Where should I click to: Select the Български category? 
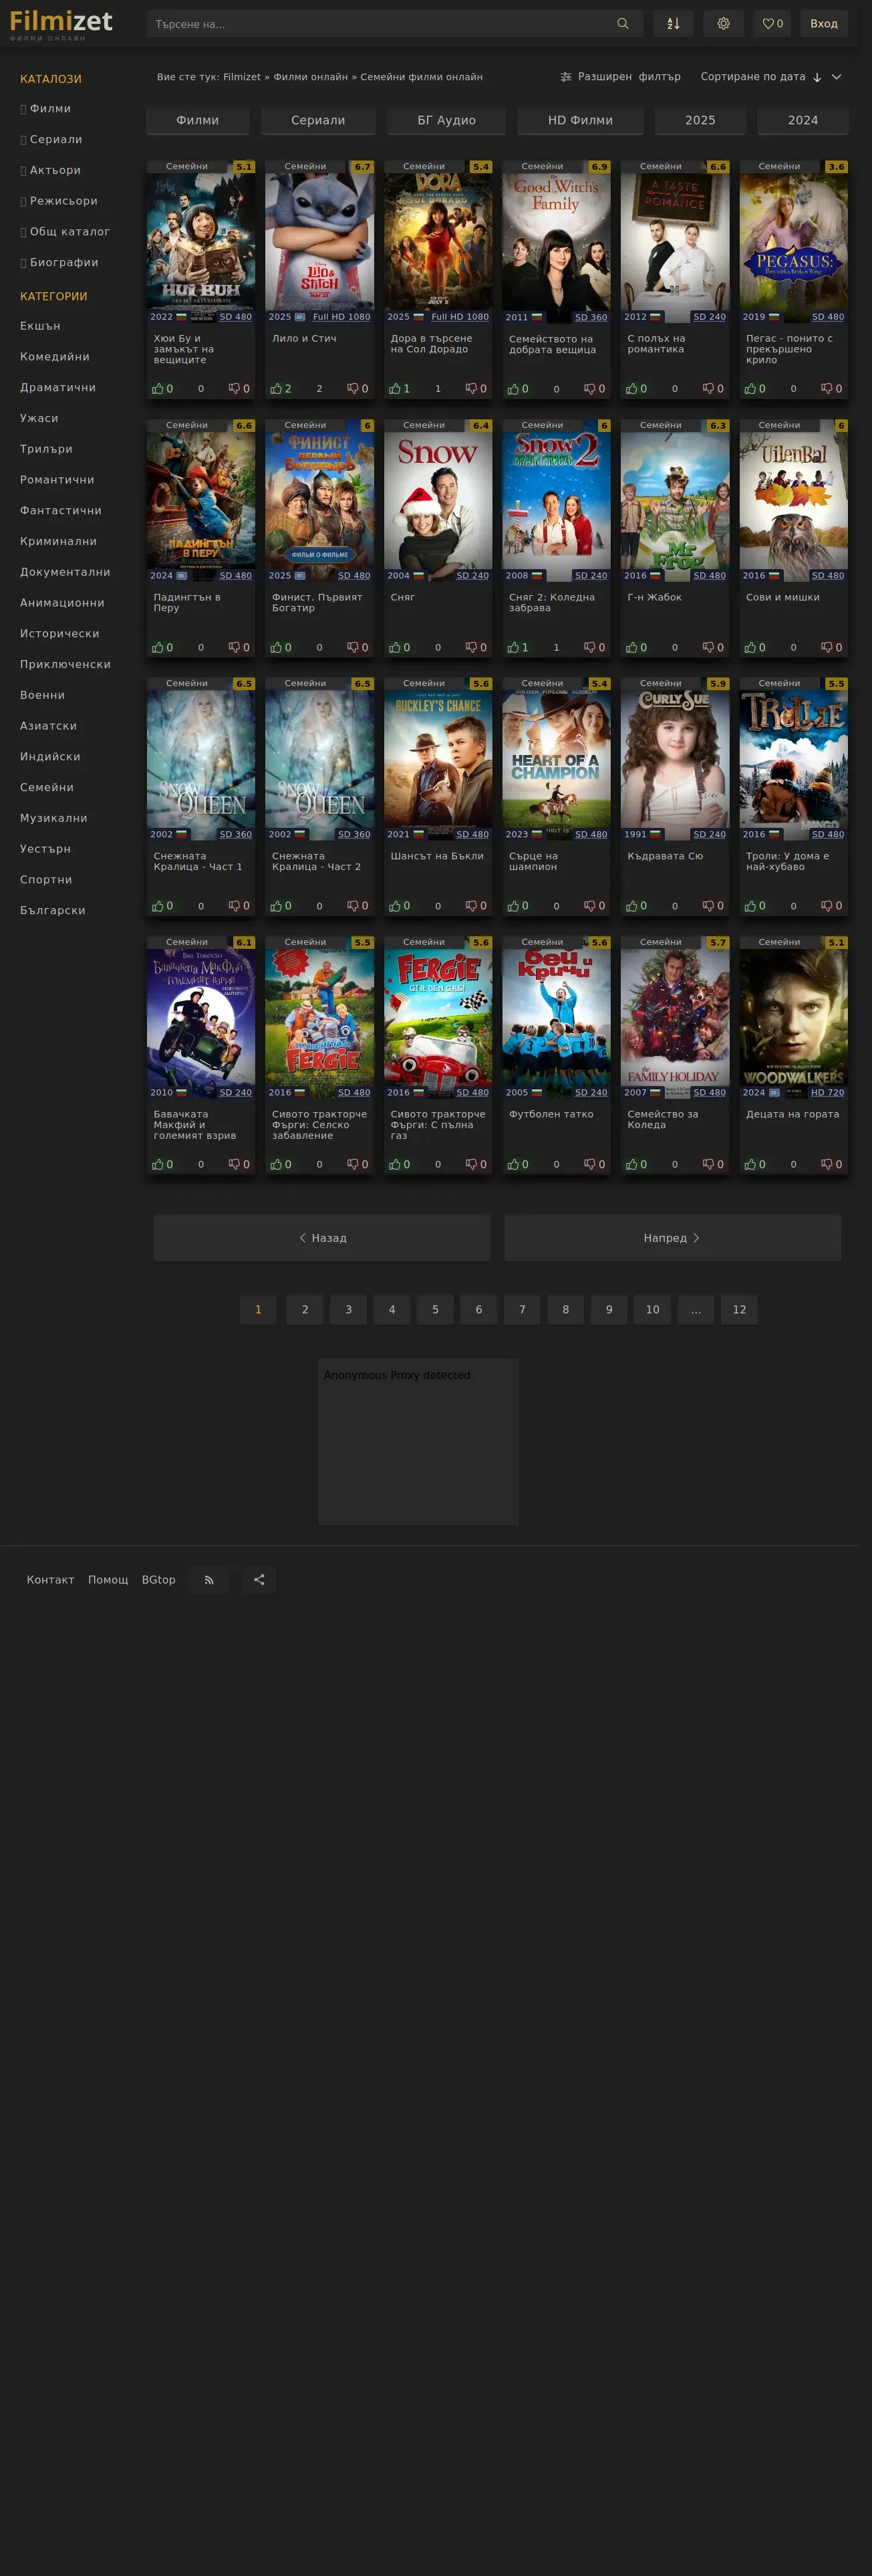[53, 911]
